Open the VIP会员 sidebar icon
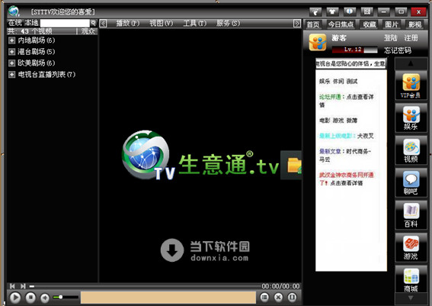Screen dimensions: 432x306 click(411, 85)
